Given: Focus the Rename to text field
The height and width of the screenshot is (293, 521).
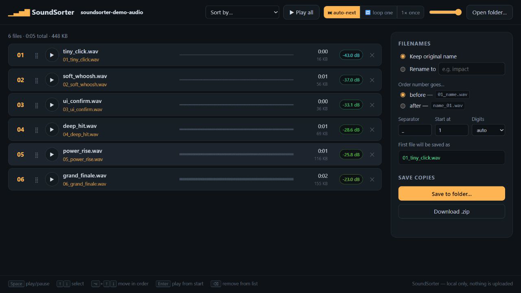Looking at the screenshot, I should [x=472, y=69].
